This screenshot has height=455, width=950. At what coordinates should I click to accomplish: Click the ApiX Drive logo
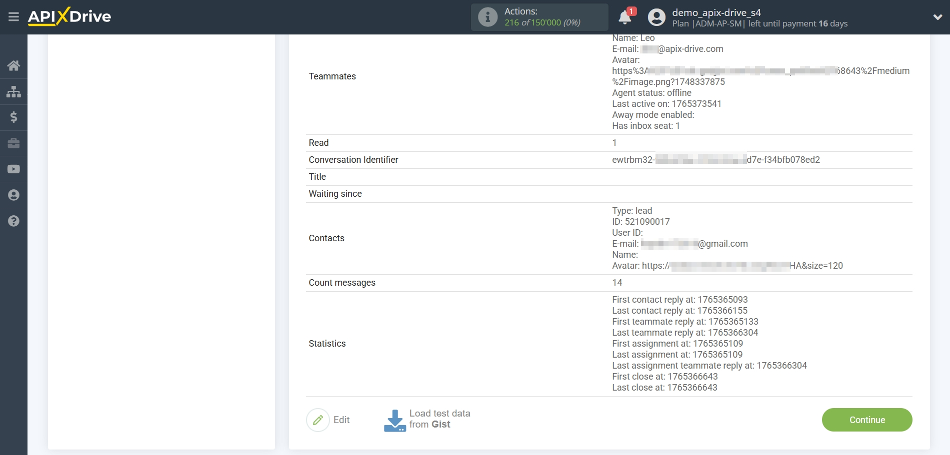pyautogui.click(x=69, y=16)
